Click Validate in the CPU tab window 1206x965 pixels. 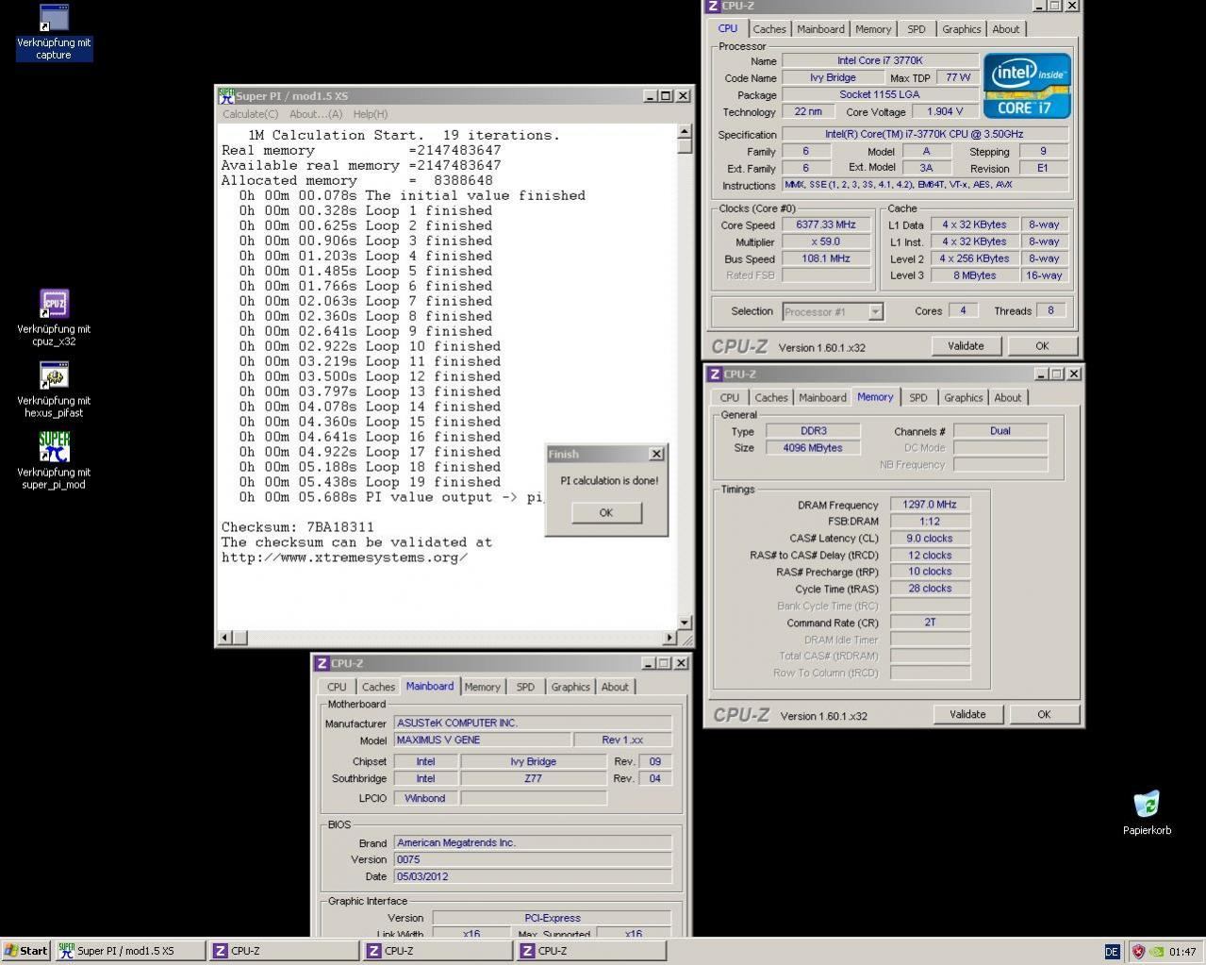click(966, 346)
